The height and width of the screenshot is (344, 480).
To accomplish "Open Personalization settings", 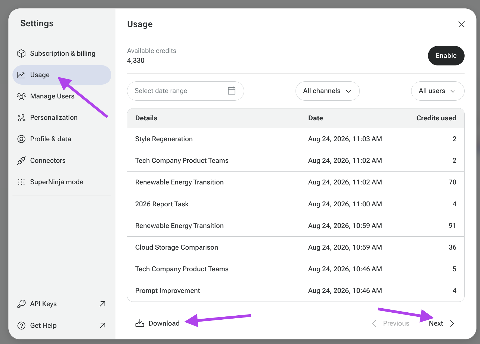I will click(62, 118).
